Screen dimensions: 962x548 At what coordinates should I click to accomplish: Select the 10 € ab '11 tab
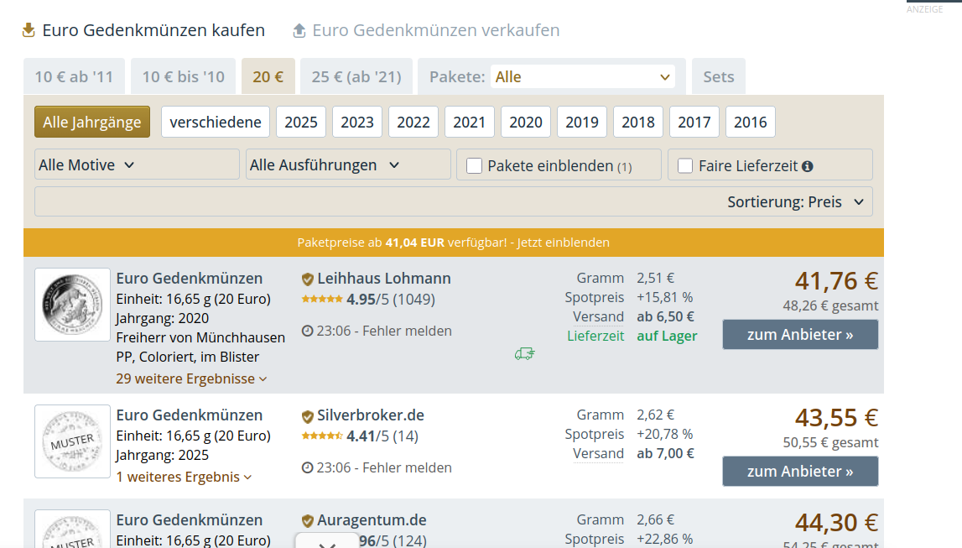[x=74, y=77]
